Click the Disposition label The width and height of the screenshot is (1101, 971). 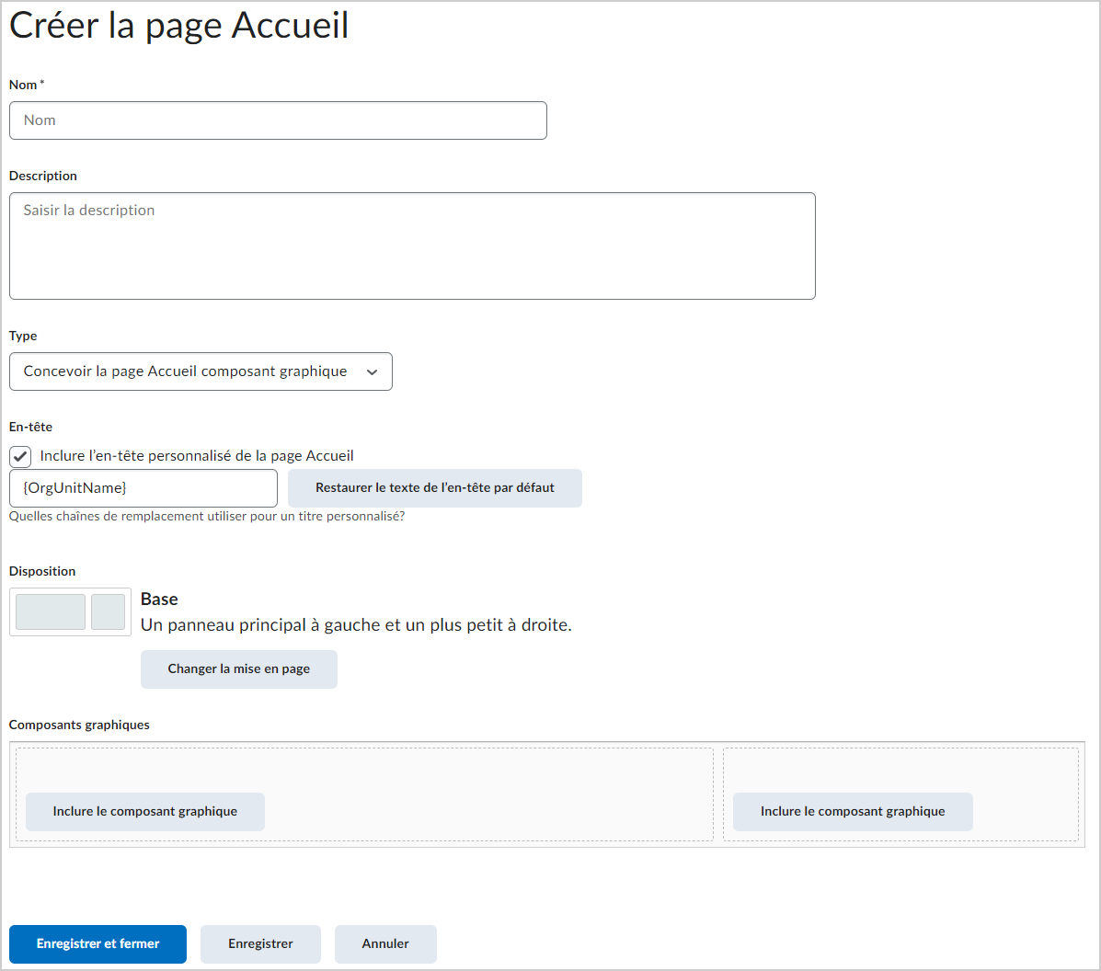42,571
